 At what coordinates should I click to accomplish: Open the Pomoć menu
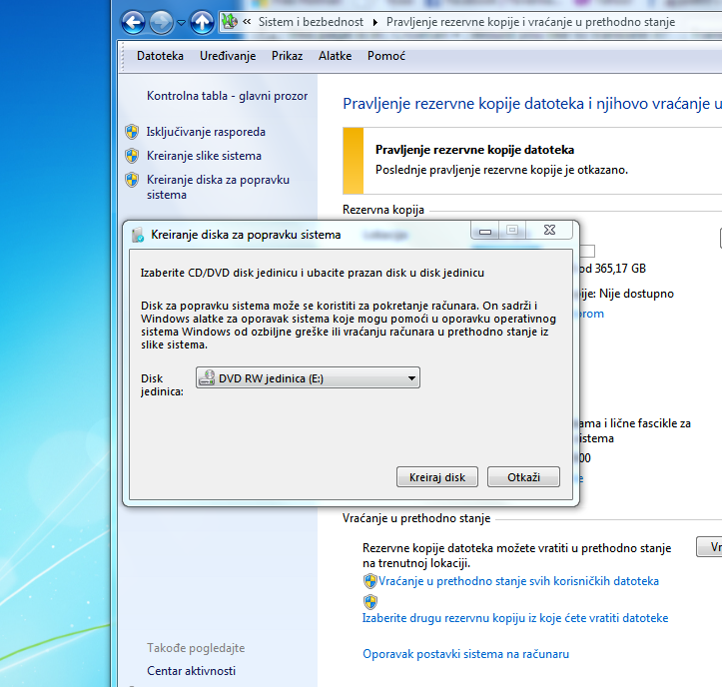coord(385,56)
